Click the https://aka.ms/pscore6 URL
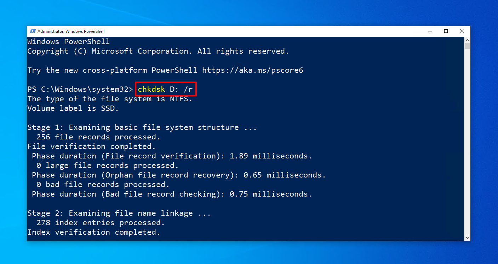 [x=253, y=70]
